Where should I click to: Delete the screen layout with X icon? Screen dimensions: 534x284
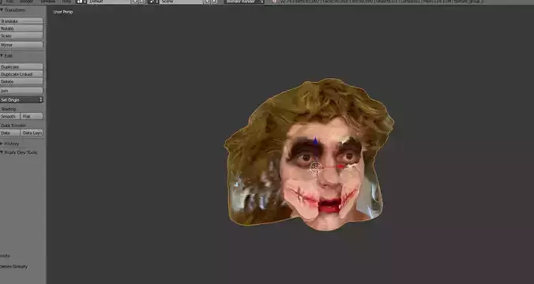pyautogui.click(x=142, y=2)
